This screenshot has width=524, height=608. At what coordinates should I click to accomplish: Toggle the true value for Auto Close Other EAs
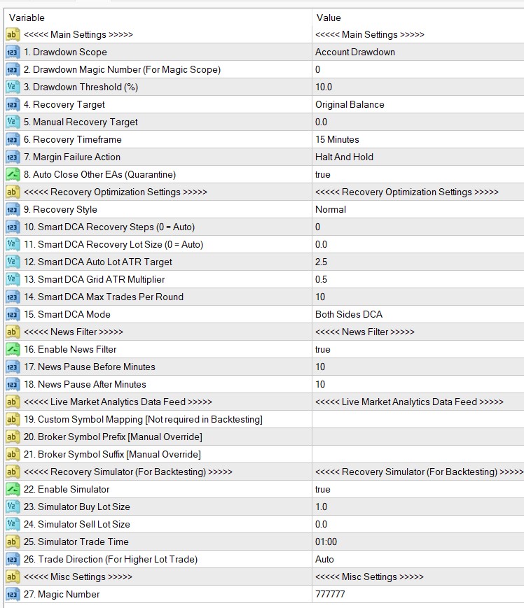pyautogui.click(x=322, y=175)
